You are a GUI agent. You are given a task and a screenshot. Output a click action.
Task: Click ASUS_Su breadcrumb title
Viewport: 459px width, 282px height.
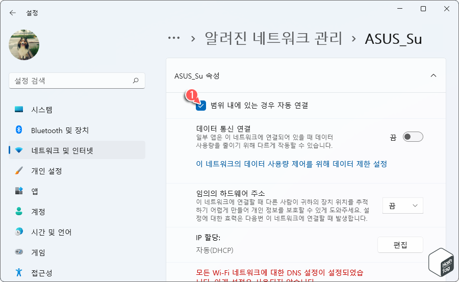(393, 39)
